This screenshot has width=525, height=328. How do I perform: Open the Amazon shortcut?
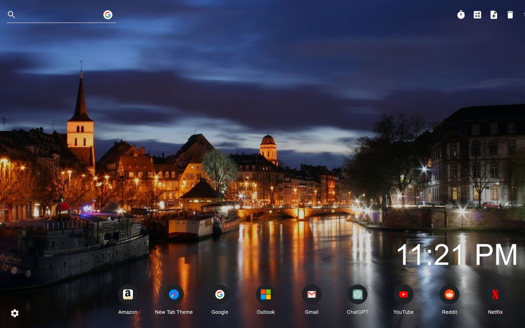128,294
